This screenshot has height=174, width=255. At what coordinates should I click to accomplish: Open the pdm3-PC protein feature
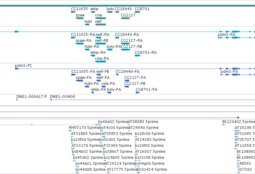coord(135,69)
